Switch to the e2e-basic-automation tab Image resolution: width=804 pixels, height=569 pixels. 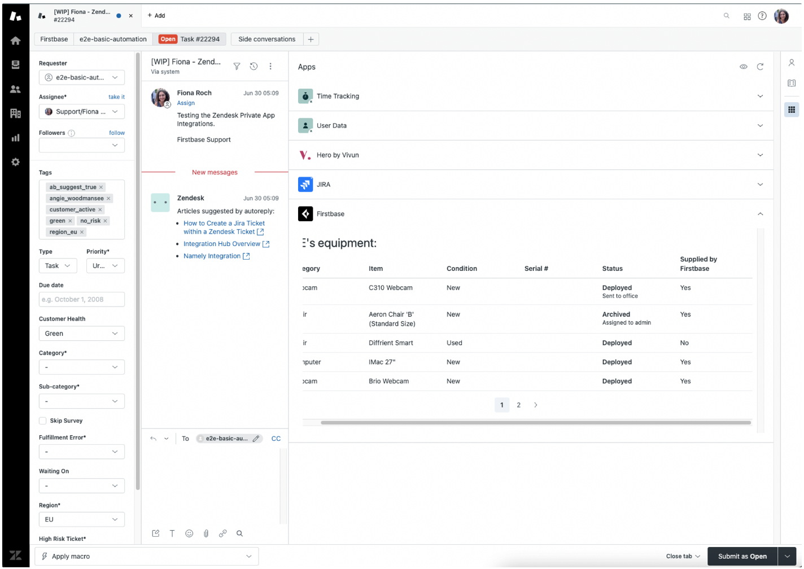(x=113, y=39)
